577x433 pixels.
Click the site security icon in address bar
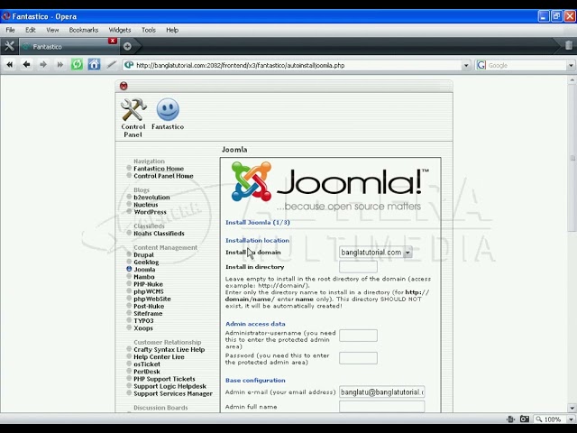pyautogui.click(x=129, y=65)
